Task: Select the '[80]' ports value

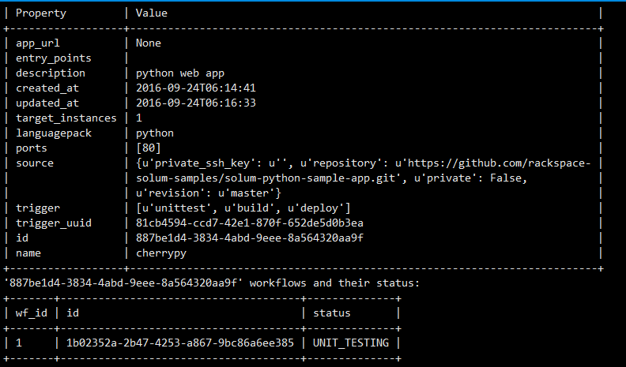Action: (148, 148)
